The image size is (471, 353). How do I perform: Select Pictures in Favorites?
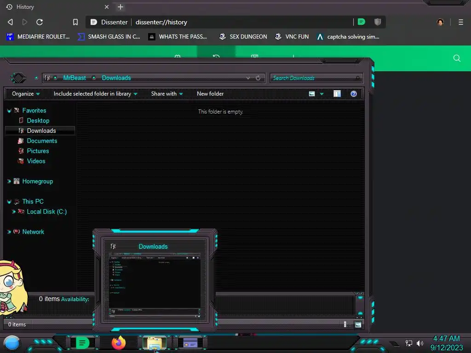tap(38, 151)
